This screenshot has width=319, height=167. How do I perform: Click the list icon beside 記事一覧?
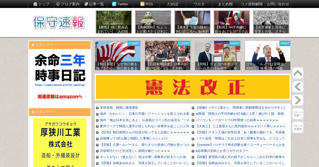[x=86, y=4]
